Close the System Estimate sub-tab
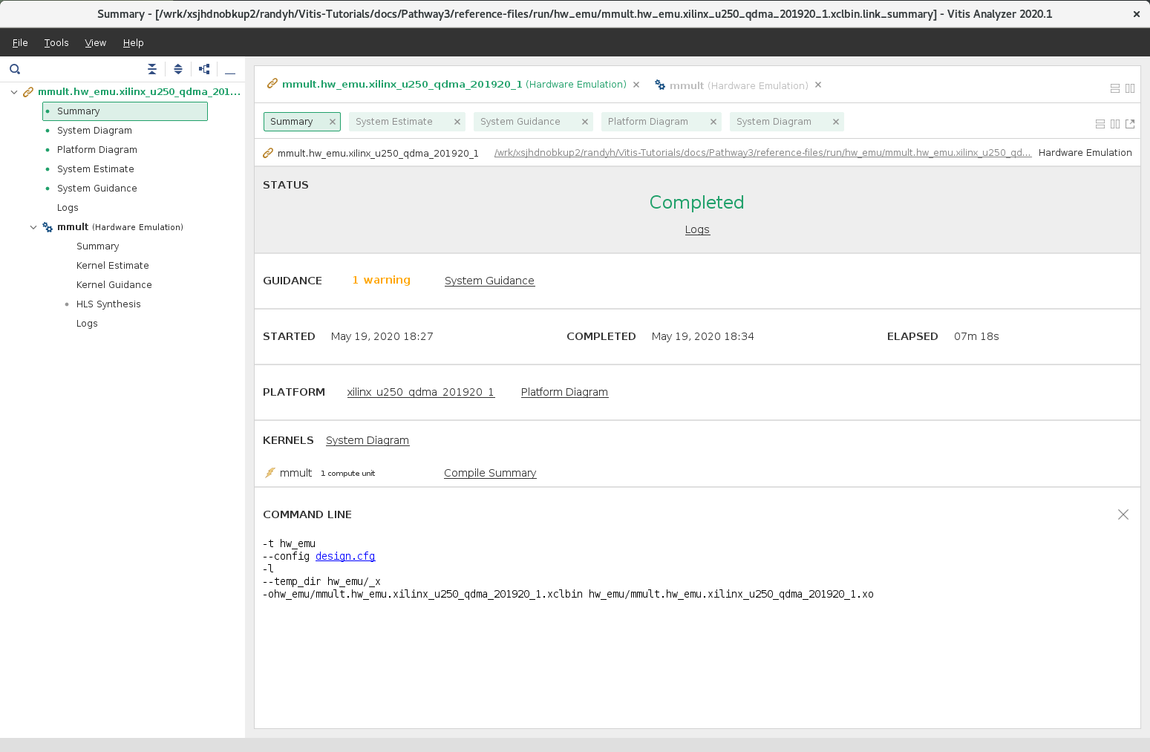This screenshot has height=752, width=1150. pos(457,122)
